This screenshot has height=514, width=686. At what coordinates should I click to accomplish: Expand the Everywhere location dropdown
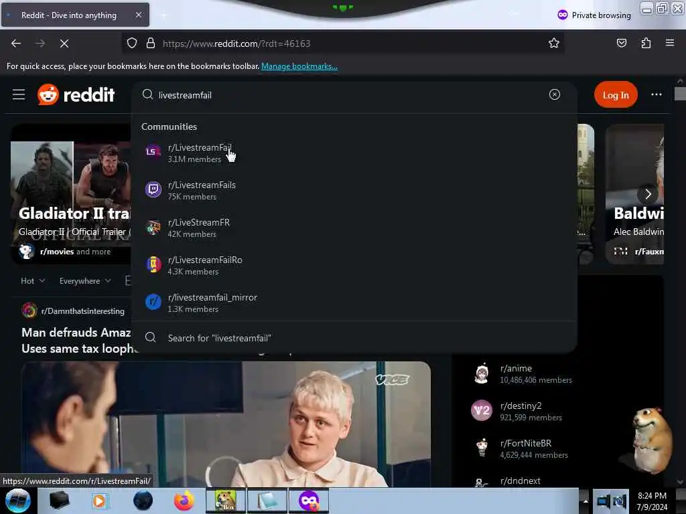coord(85,280)
